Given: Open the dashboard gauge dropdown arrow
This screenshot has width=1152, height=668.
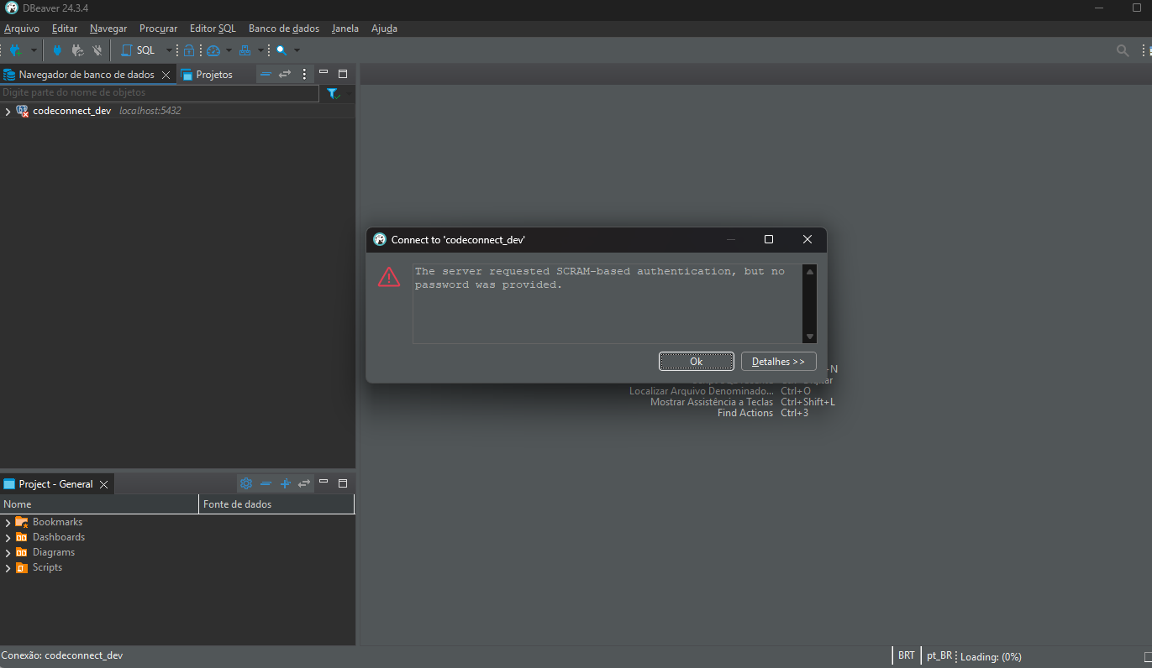Looking at the screenshot, I should point(229,50).
